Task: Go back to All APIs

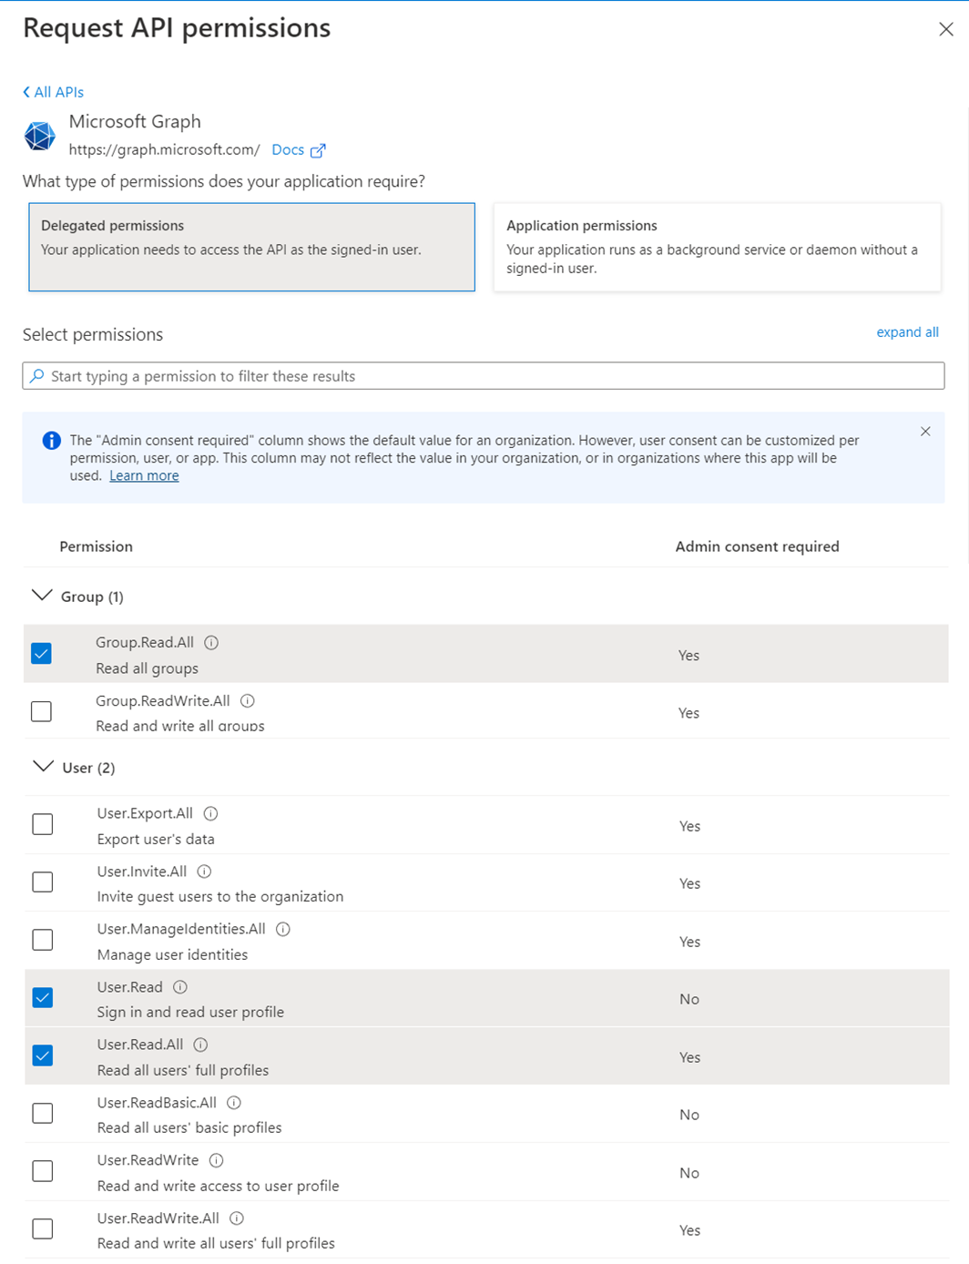Action: point(54,92)
